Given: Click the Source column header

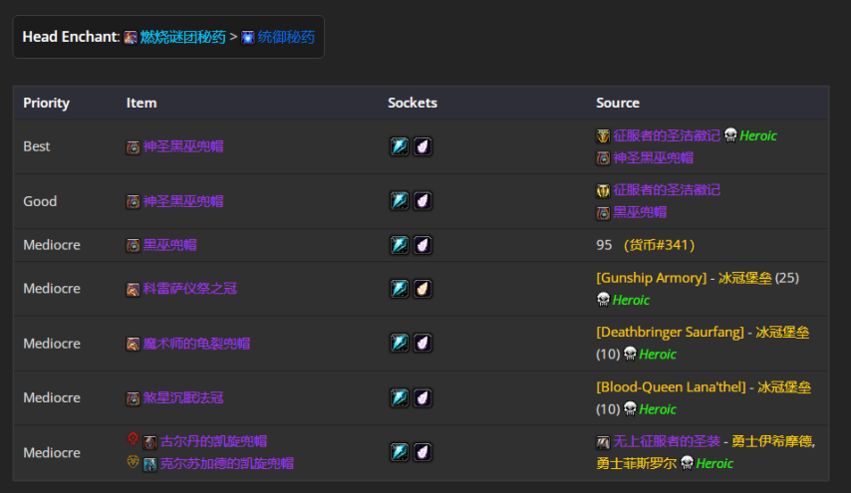Looking at the screenshot, I should click(618, 103).
